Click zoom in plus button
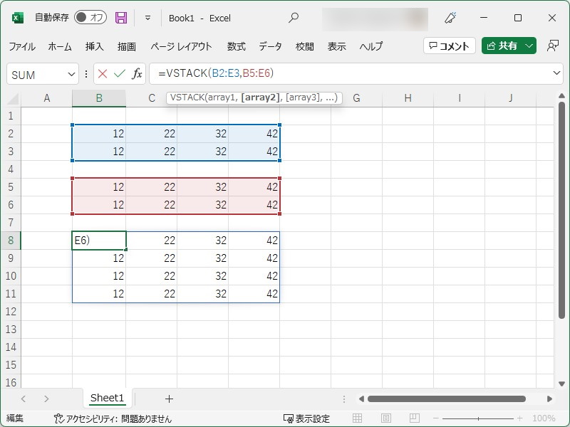 pos(520,418)
